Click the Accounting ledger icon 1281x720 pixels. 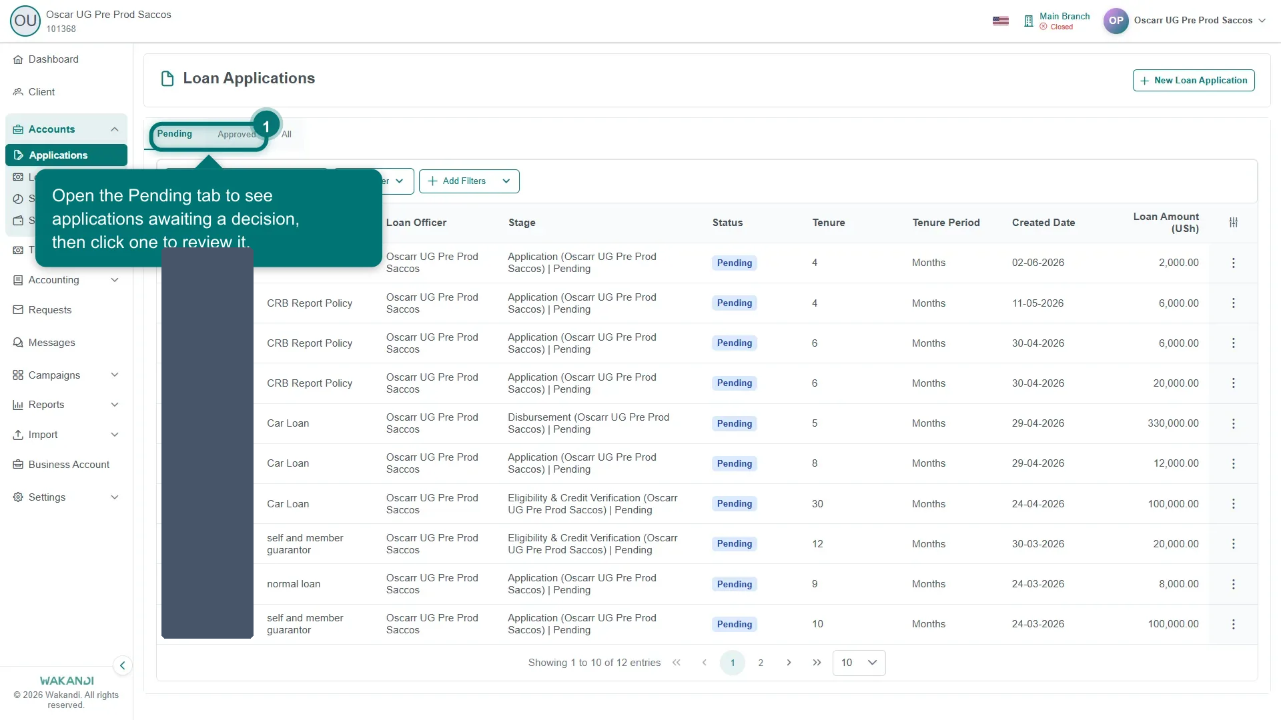[18, 281]
